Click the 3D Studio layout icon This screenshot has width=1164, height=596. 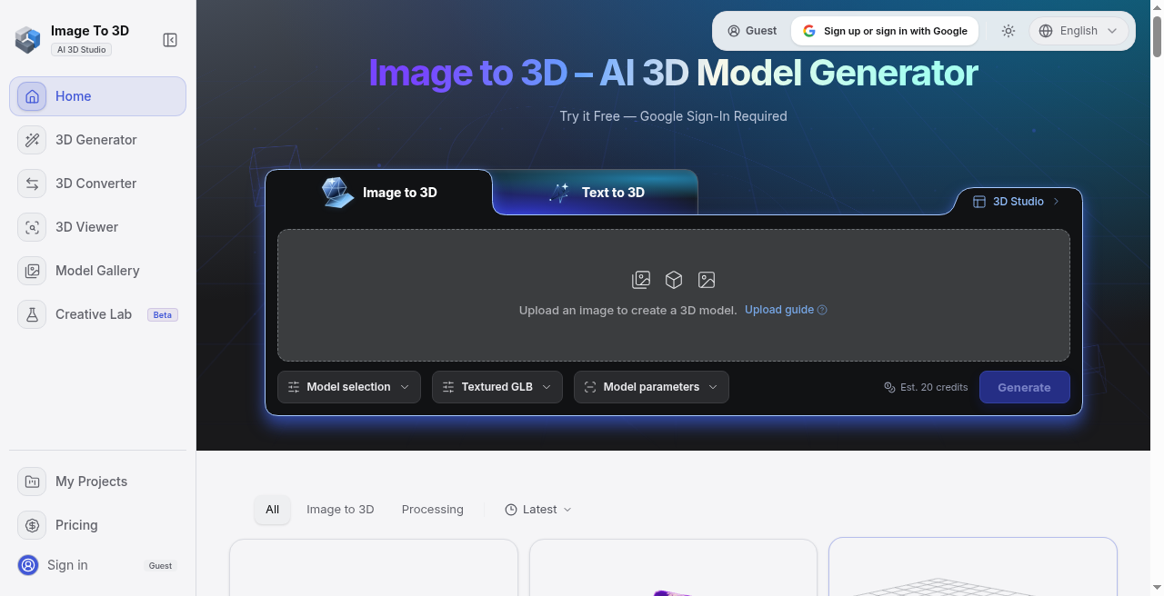coord(979,202)
